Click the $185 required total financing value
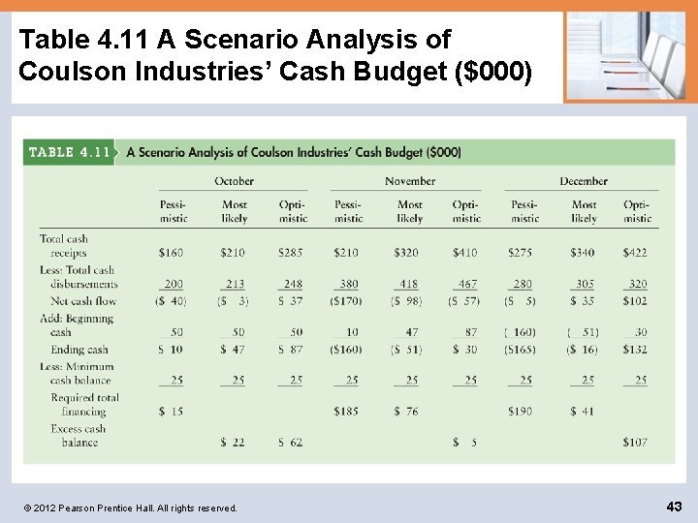Screen dimensions: 698x523 pyautogui.click(x=346, y=412)
